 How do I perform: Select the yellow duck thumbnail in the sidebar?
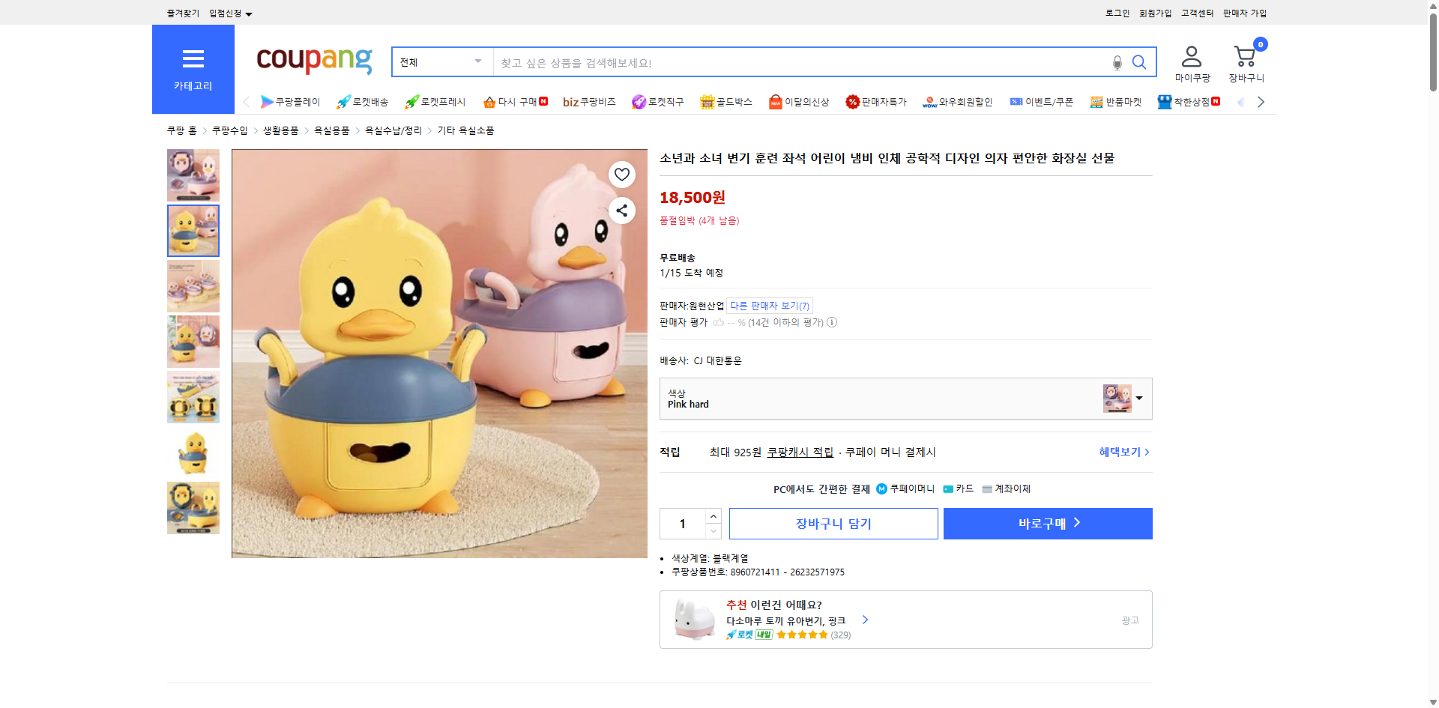[193, 230]
